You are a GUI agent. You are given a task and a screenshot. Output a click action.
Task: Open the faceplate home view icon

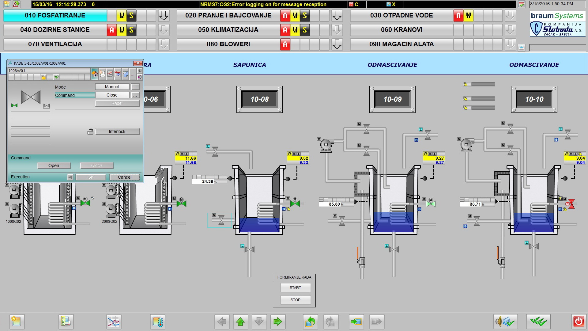click(95, 74)
